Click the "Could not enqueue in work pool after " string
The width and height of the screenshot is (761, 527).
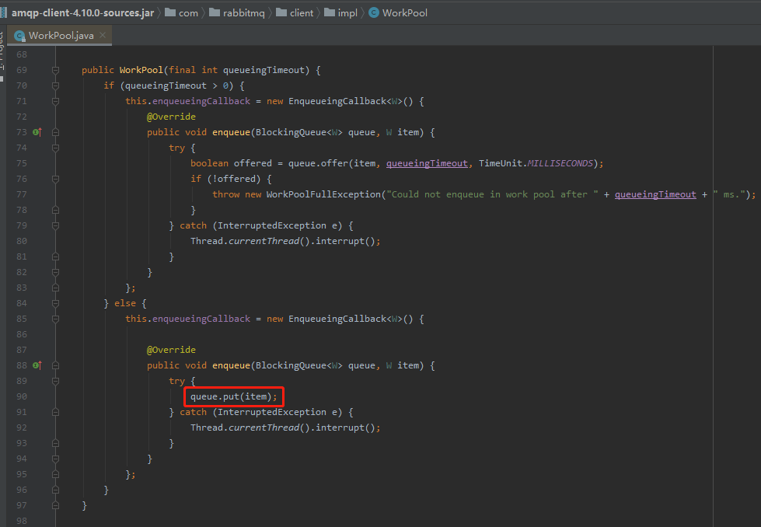pos(492,194)
